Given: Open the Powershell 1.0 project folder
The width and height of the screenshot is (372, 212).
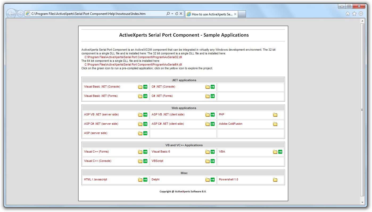Looking at the screenshot, I should 275,180.
